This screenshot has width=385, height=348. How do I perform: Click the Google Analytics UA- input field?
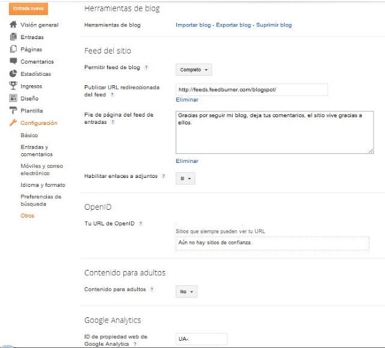(x=202, y=339)
